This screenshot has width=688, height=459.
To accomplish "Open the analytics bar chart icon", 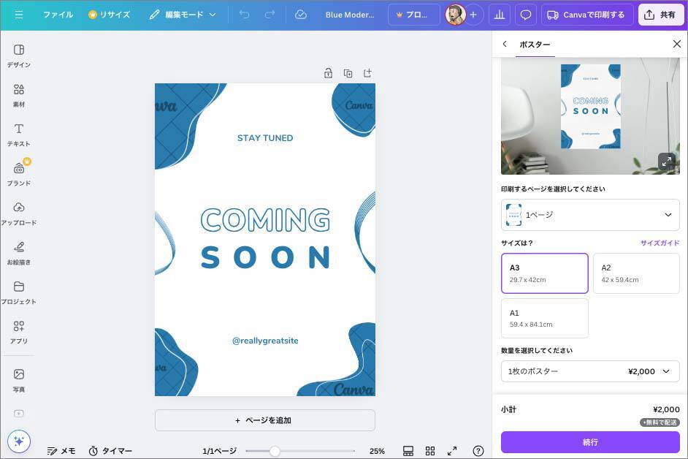I will pyautogui.click(x=500, y=15).
